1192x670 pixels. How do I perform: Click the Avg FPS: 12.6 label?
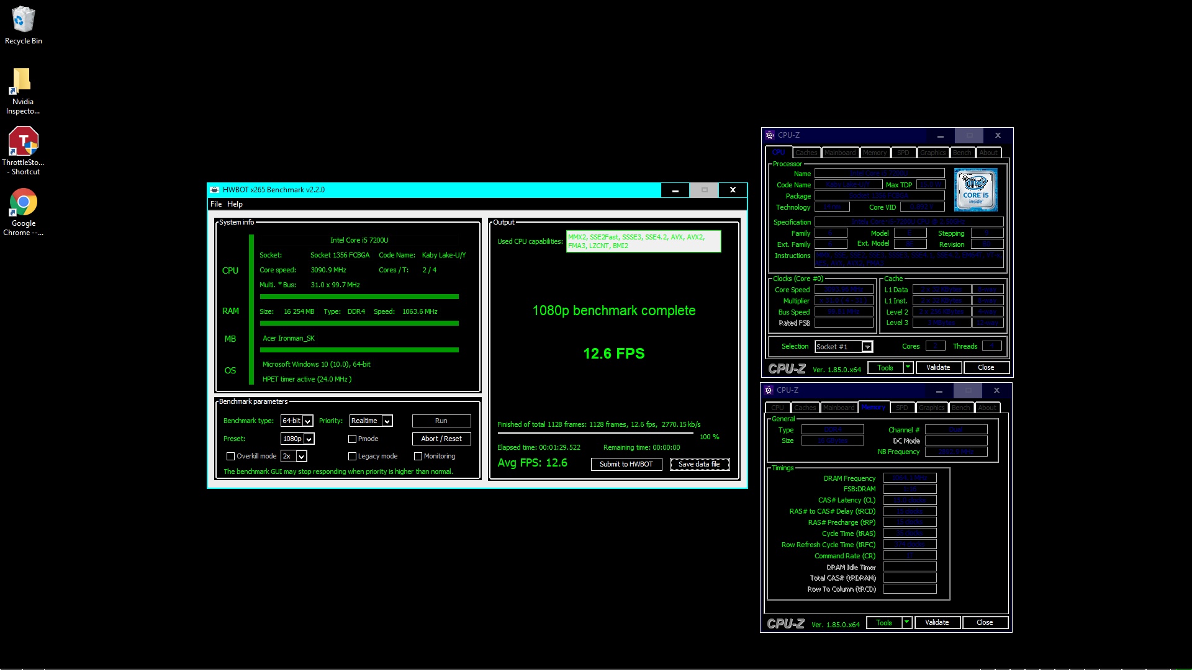tap(532, 463)
